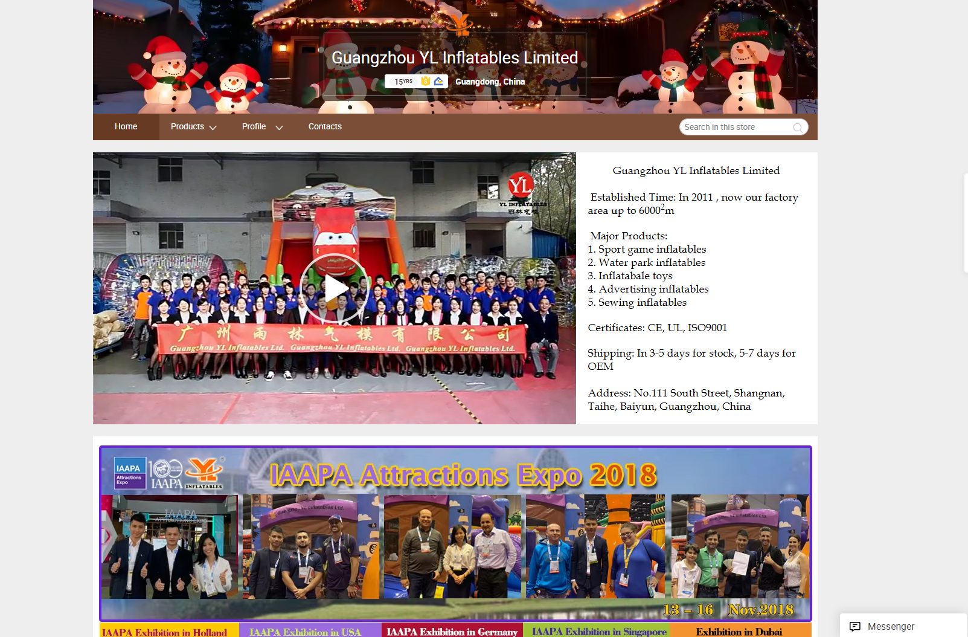
Task: Click the 'Certificates: CE, UL, ISO9001' line
Action: point(658,328)
